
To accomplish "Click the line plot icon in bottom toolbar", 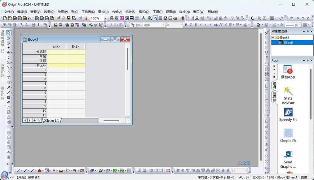I will pos(18,171).
